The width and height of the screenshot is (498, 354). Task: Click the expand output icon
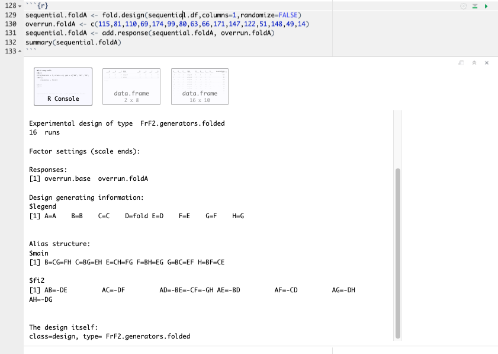pos(461,62)
